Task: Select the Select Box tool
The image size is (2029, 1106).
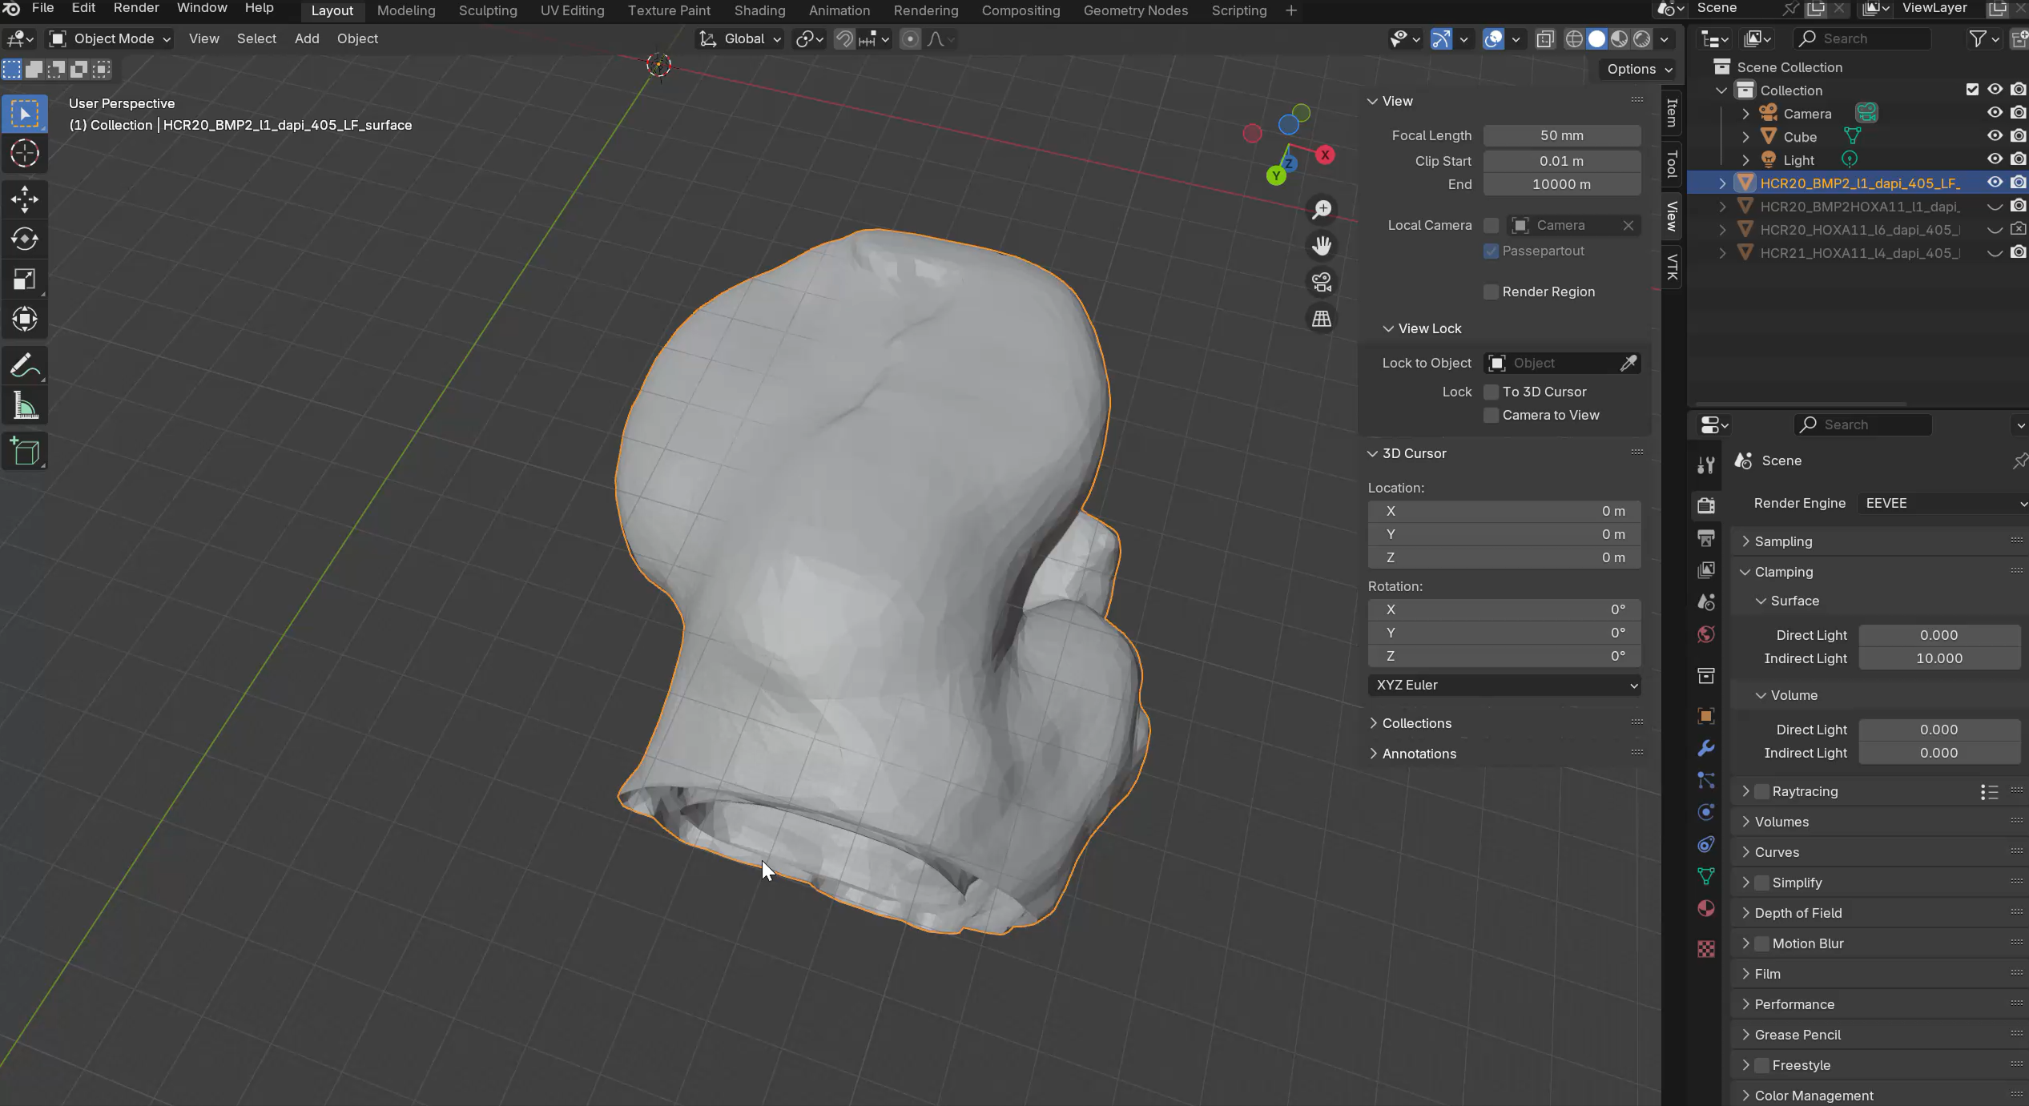Action: (x=25, y=115)
